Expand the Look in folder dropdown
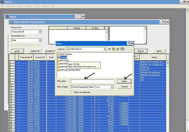 coord(105,49)
